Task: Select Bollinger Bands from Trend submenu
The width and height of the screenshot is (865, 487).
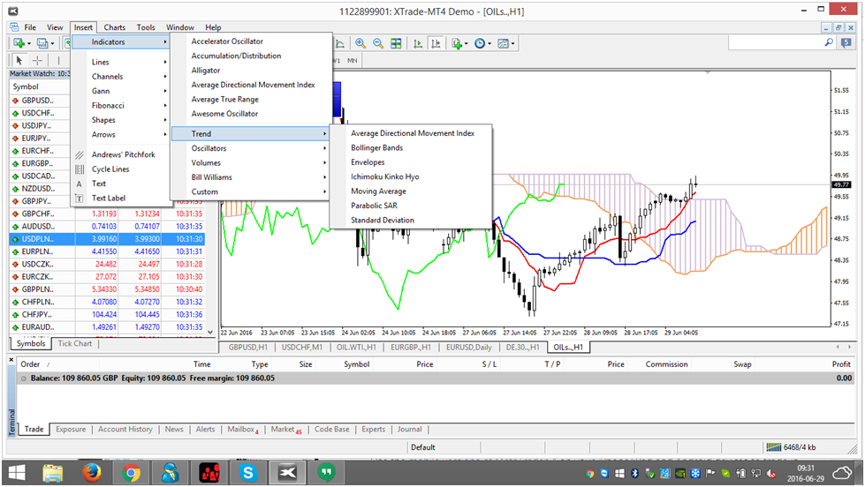Action: (x=376, y=147)
